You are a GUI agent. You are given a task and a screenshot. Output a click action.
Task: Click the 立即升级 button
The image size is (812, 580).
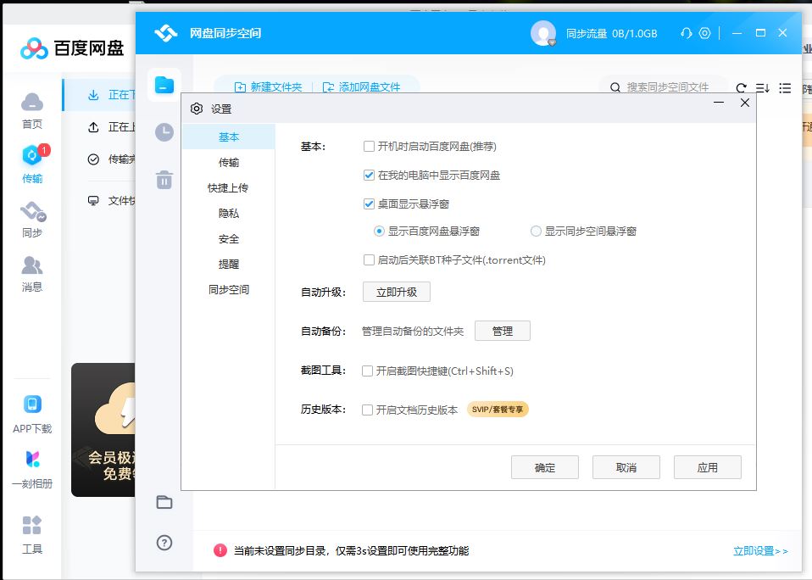pos(396,292)
